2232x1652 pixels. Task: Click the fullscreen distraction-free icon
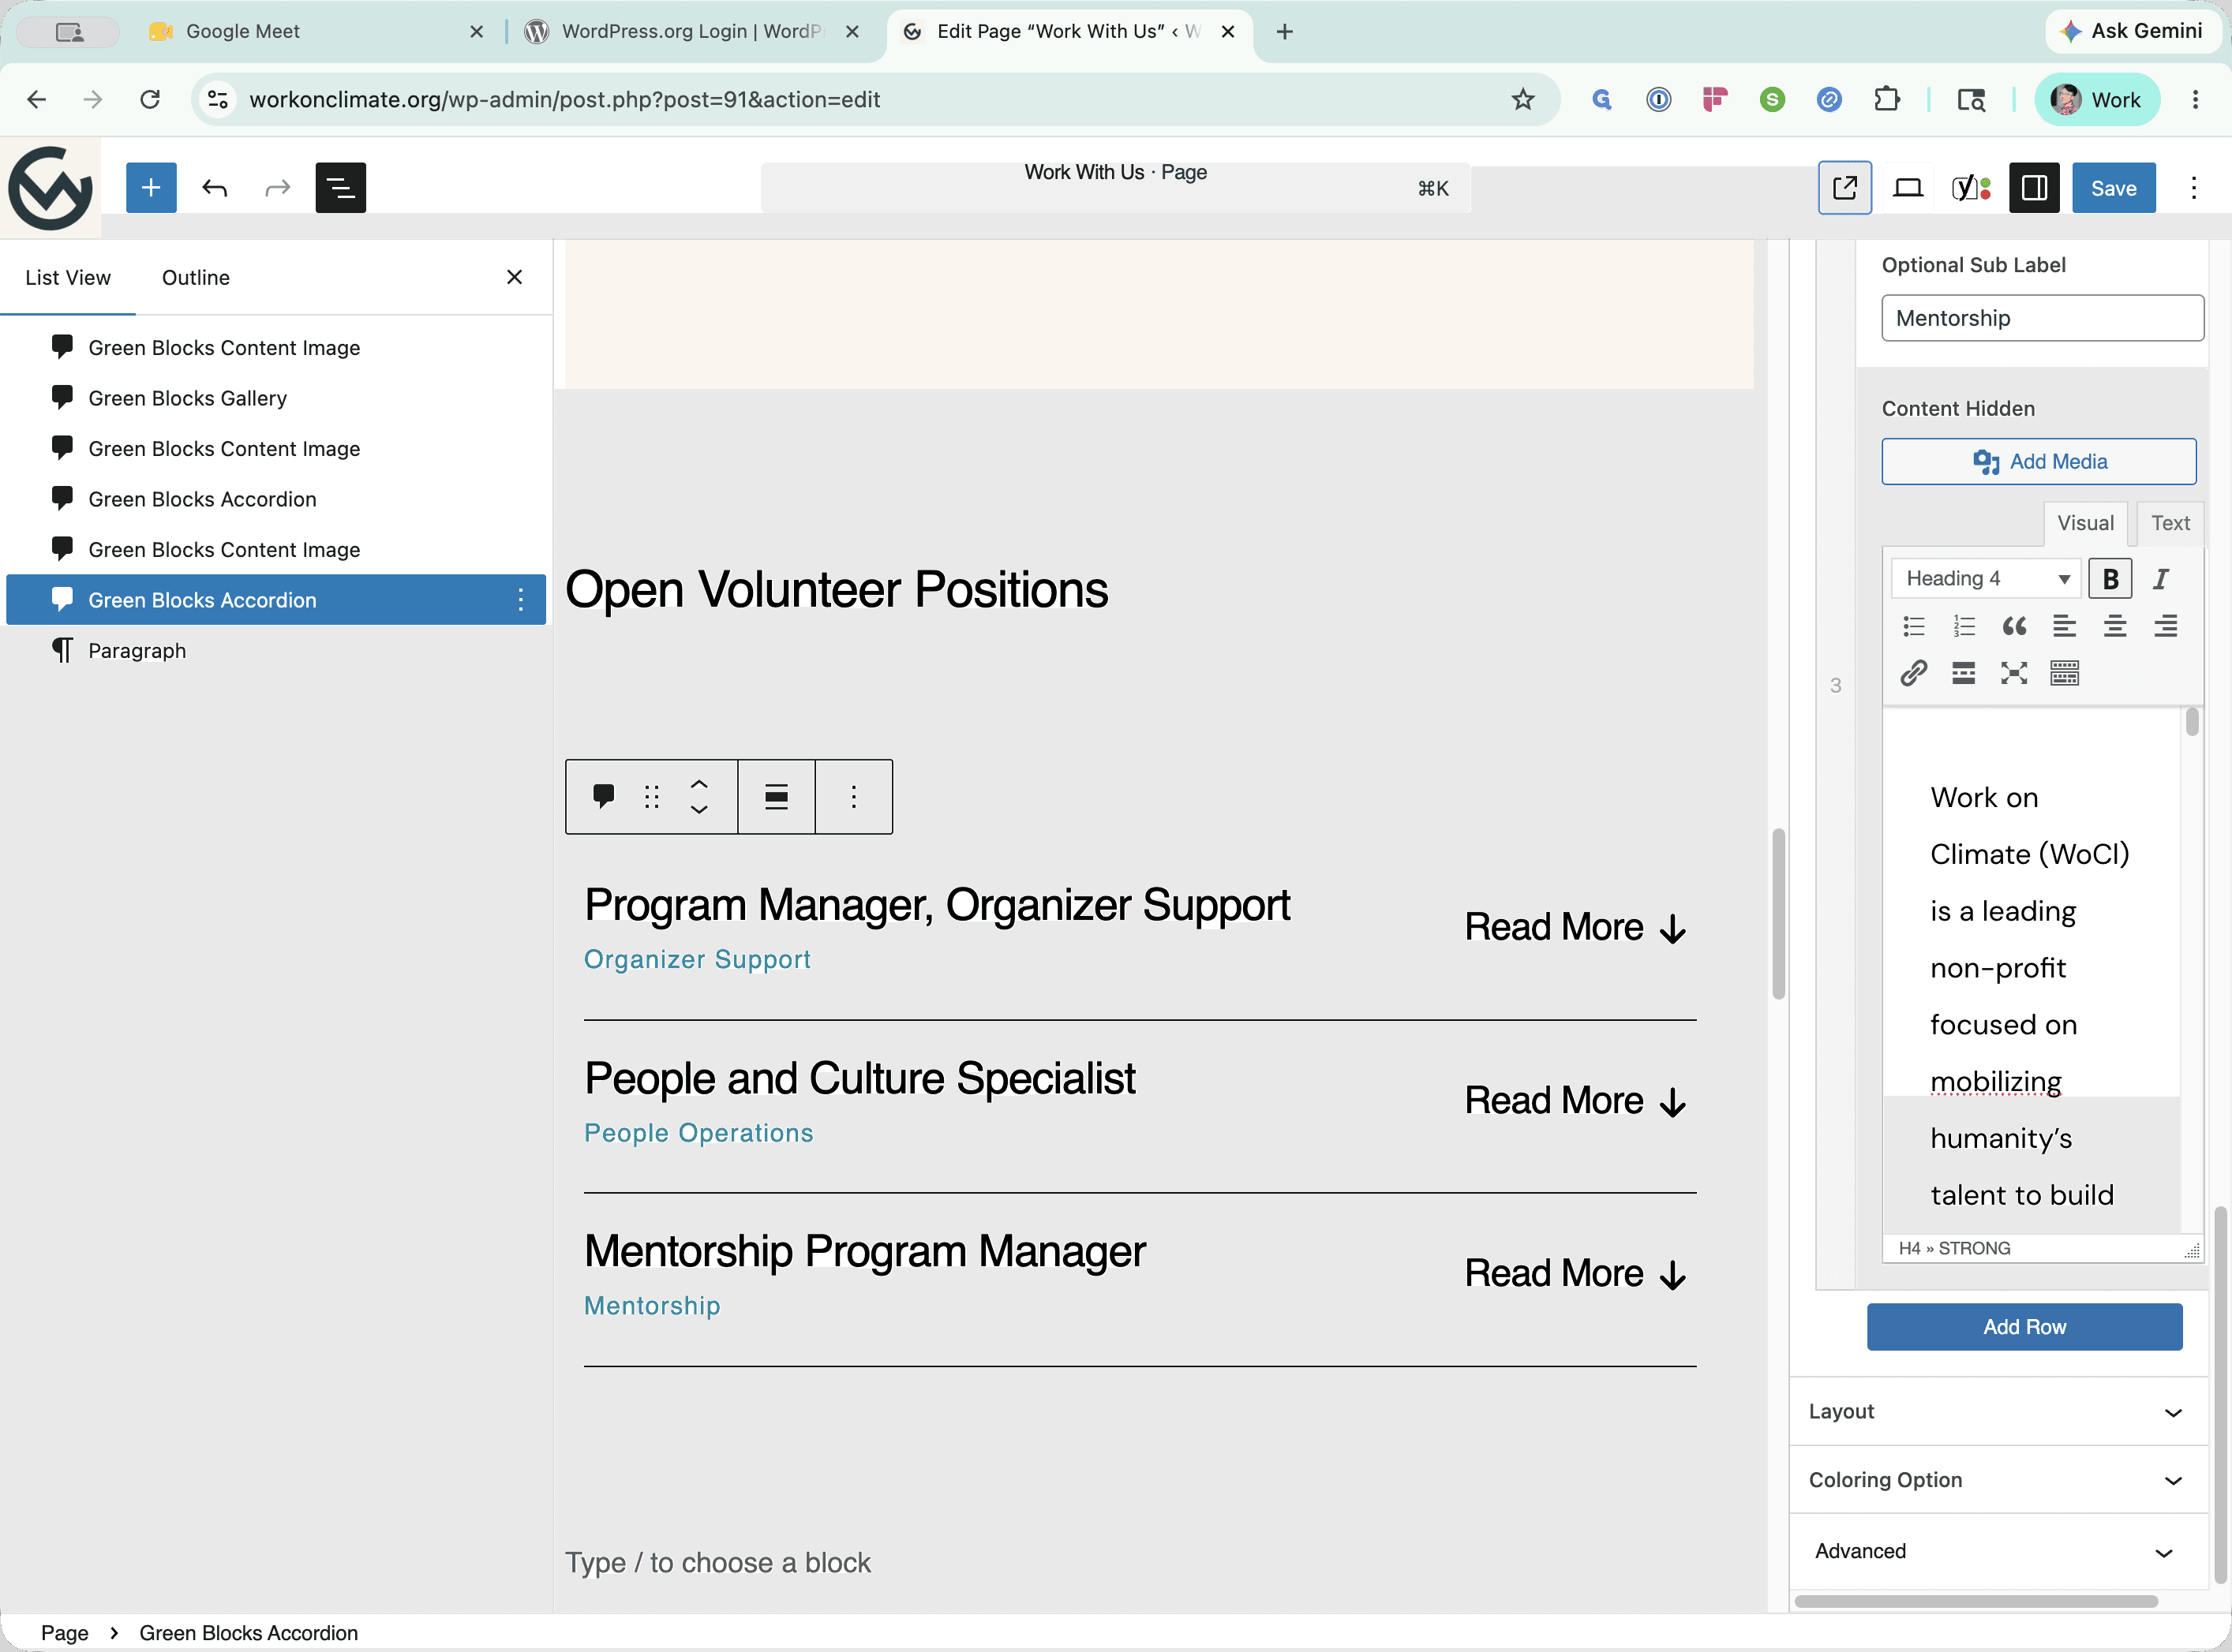tap(2014, 673)
